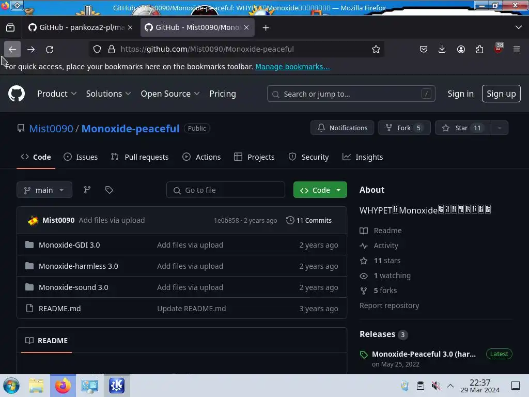Open the main branch selector dropdown
This screenshot has width=529, height=397.
pos(44,190)
